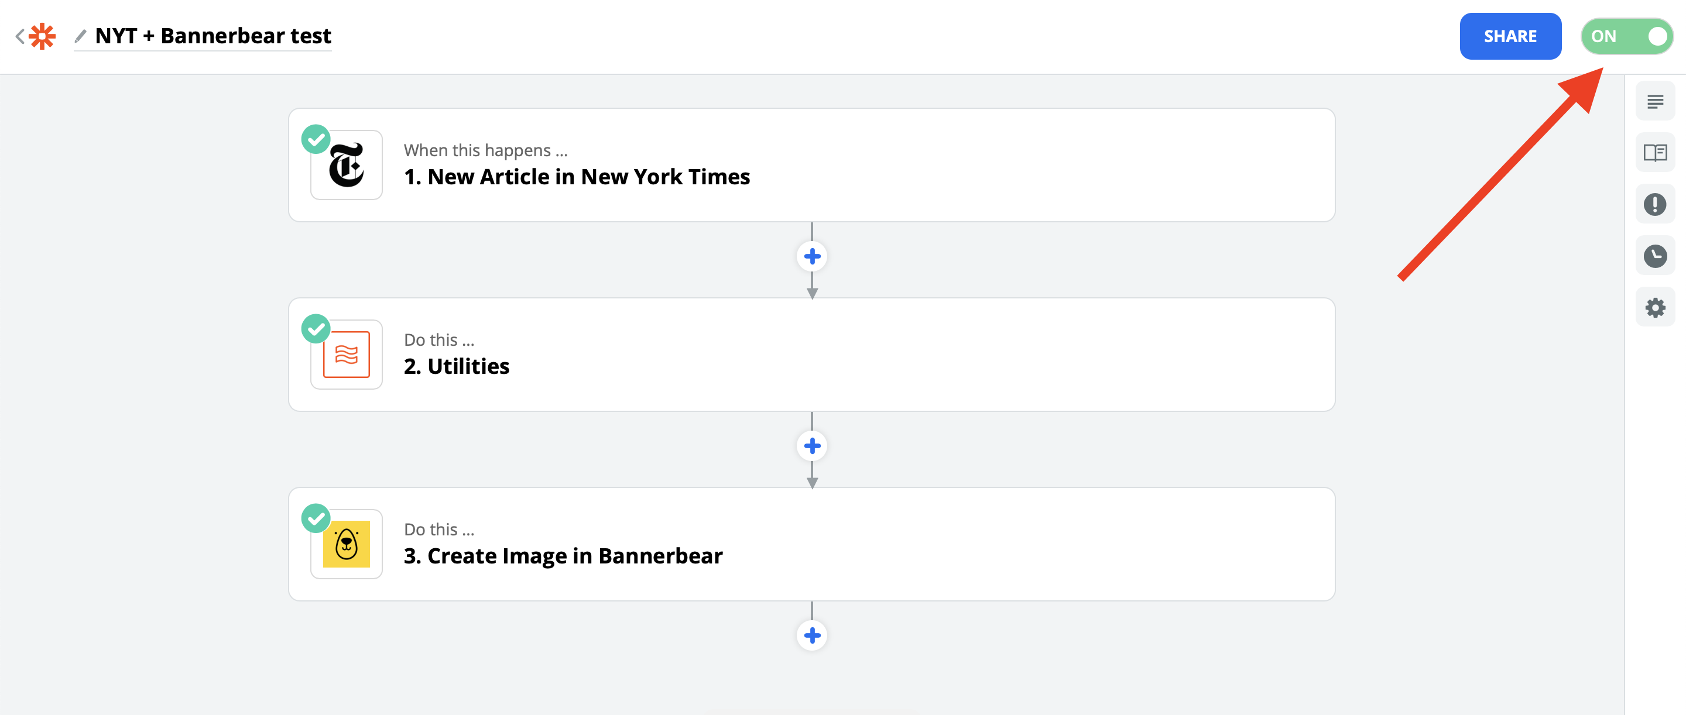
Task: Open the Zap description notes icon
Action: point(1654,101)
